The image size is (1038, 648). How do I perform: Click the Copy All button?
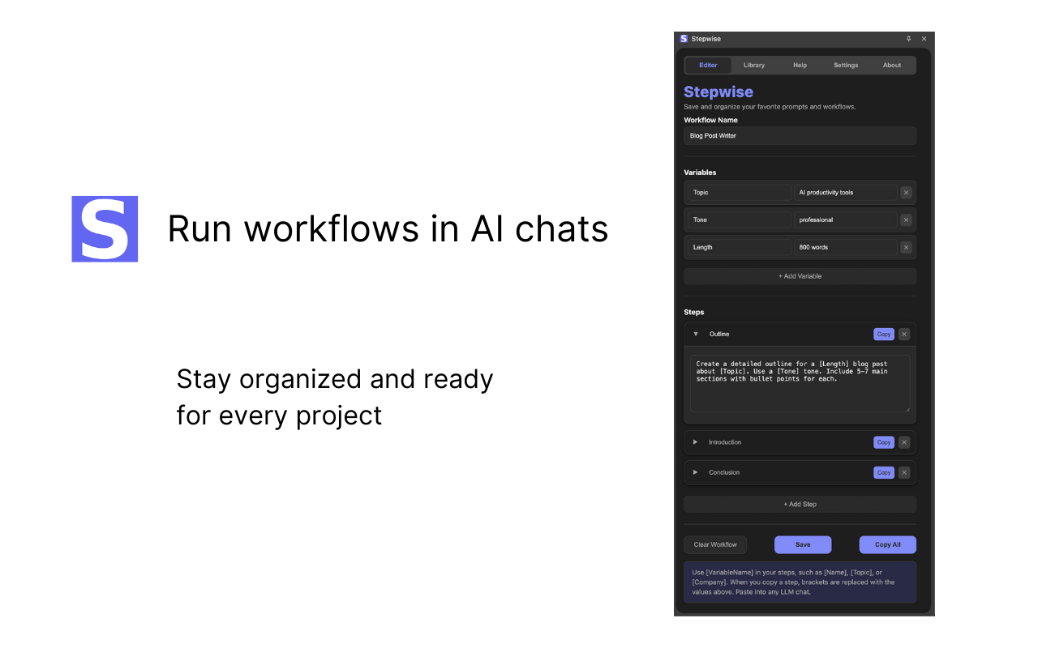pyautogui.click(x=888, y=544)
